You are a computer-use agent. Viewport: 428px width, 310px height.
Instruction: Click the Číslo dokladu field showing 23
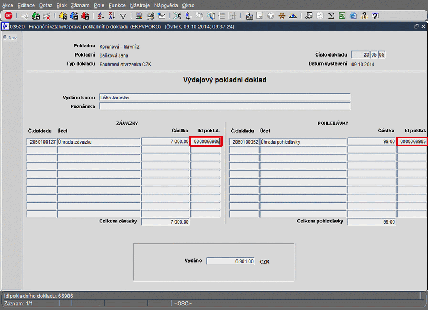tap(361, 55)
